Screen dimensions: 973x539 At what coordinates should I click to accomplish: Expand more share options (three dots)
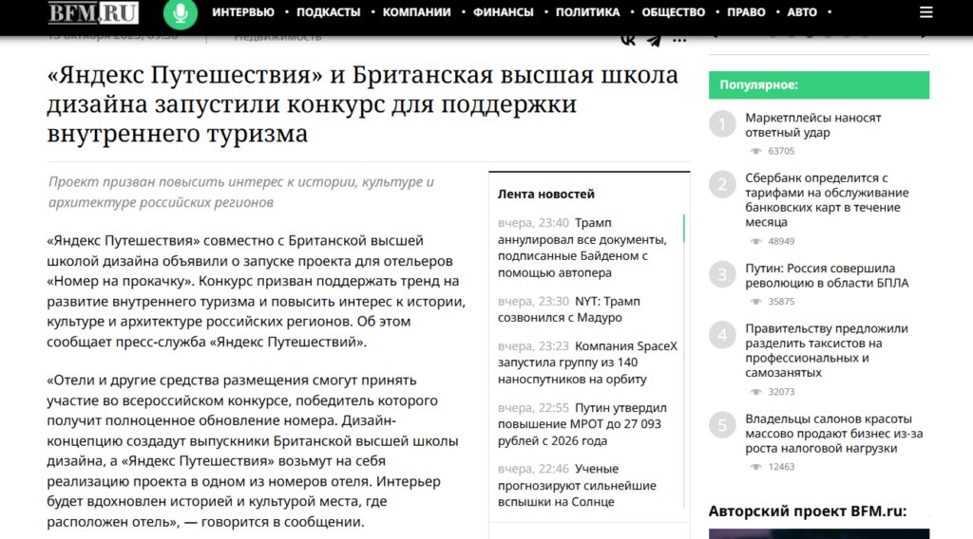pyautogui.click(x=680, y=39)
